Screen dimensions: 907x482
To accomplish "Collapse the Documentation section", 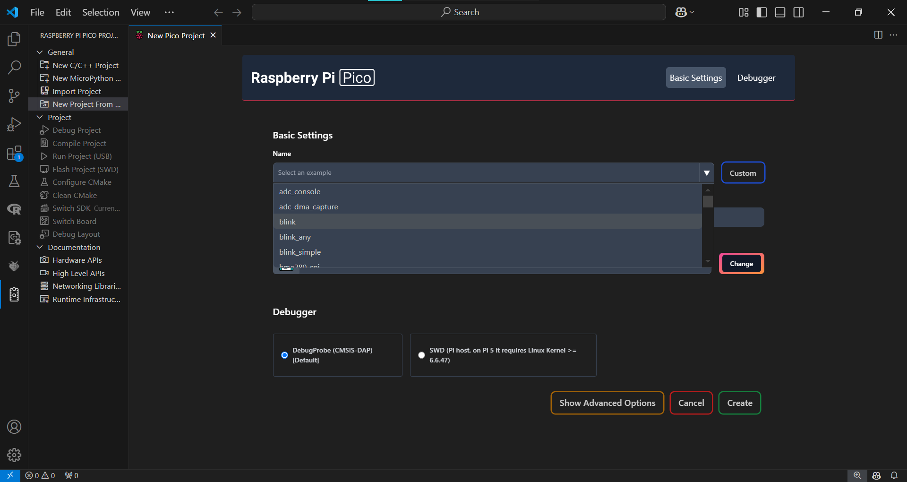I will [x=40, y=247].
